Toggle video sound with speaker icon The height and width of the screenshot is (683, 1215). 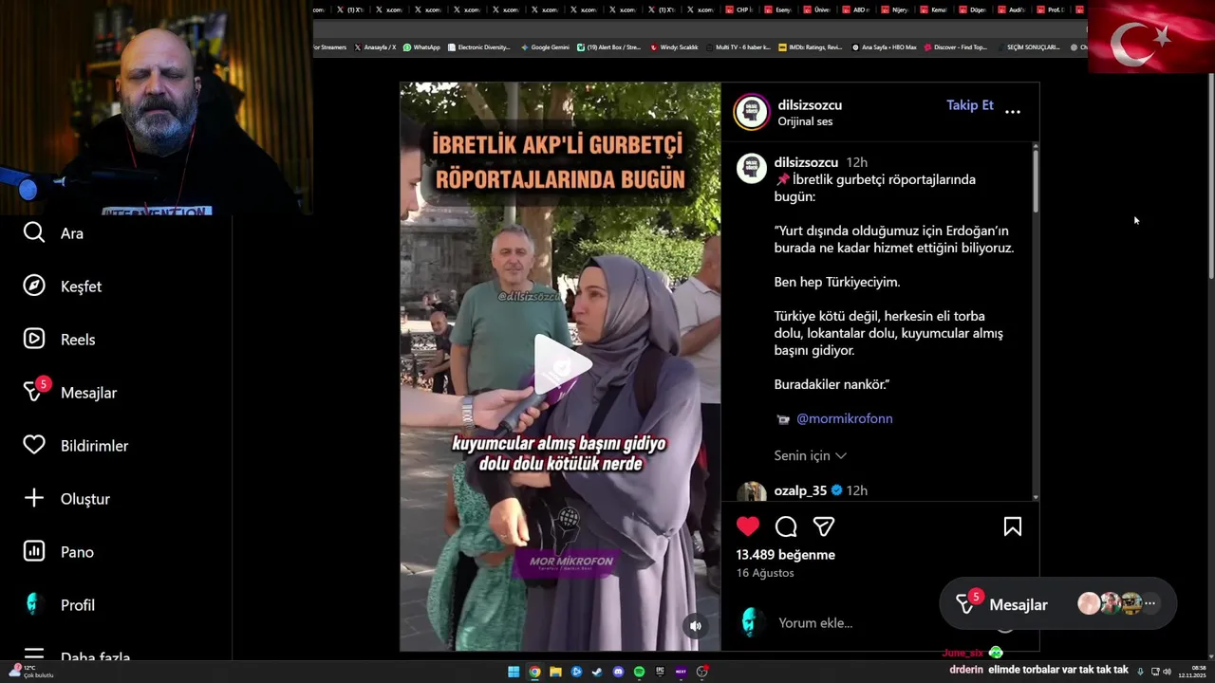pyautogui.click(x=696, y=625)
